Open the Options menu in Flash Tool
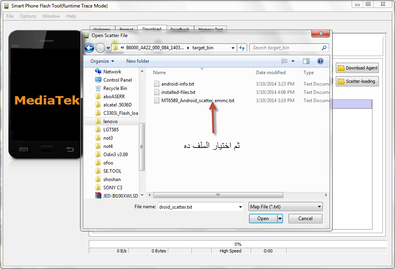The image size is (395, 269). pyautogui.click(x=28, y=16)
